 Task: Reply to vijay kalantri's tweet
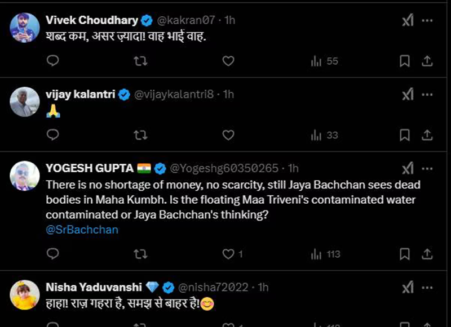[52, 135]
